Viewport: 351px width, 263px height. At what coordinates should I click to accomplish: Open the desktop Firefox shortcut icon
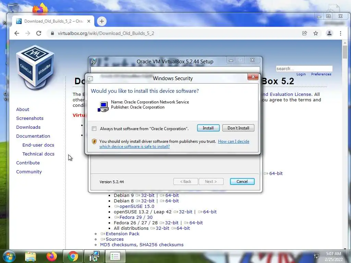pos(40,9)
